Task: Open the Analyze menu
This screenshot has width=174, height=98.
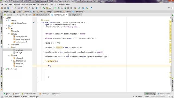Action: 29,4
